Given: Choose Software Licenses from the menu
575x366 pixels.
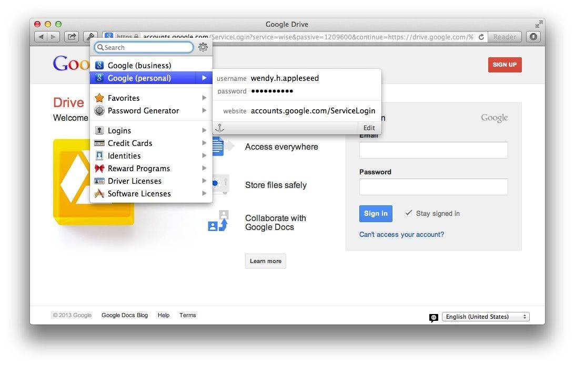Looking at the screenshot, I should [x=139, y=193].
